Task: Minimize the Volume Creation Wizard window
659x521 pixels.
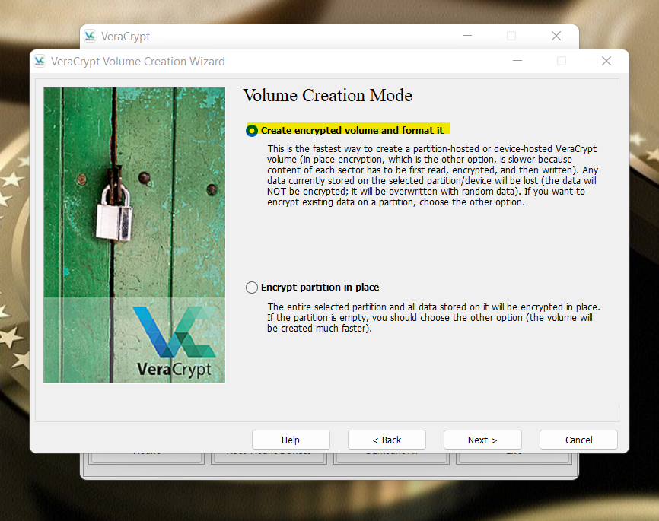Action: click(x=517, y=61)
